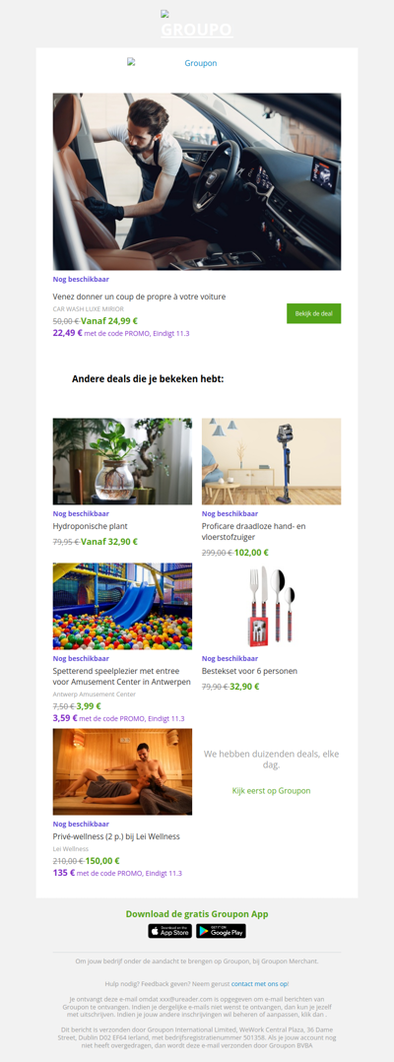
Task: Open the car interior cleaning deal image
Action: 197,181
